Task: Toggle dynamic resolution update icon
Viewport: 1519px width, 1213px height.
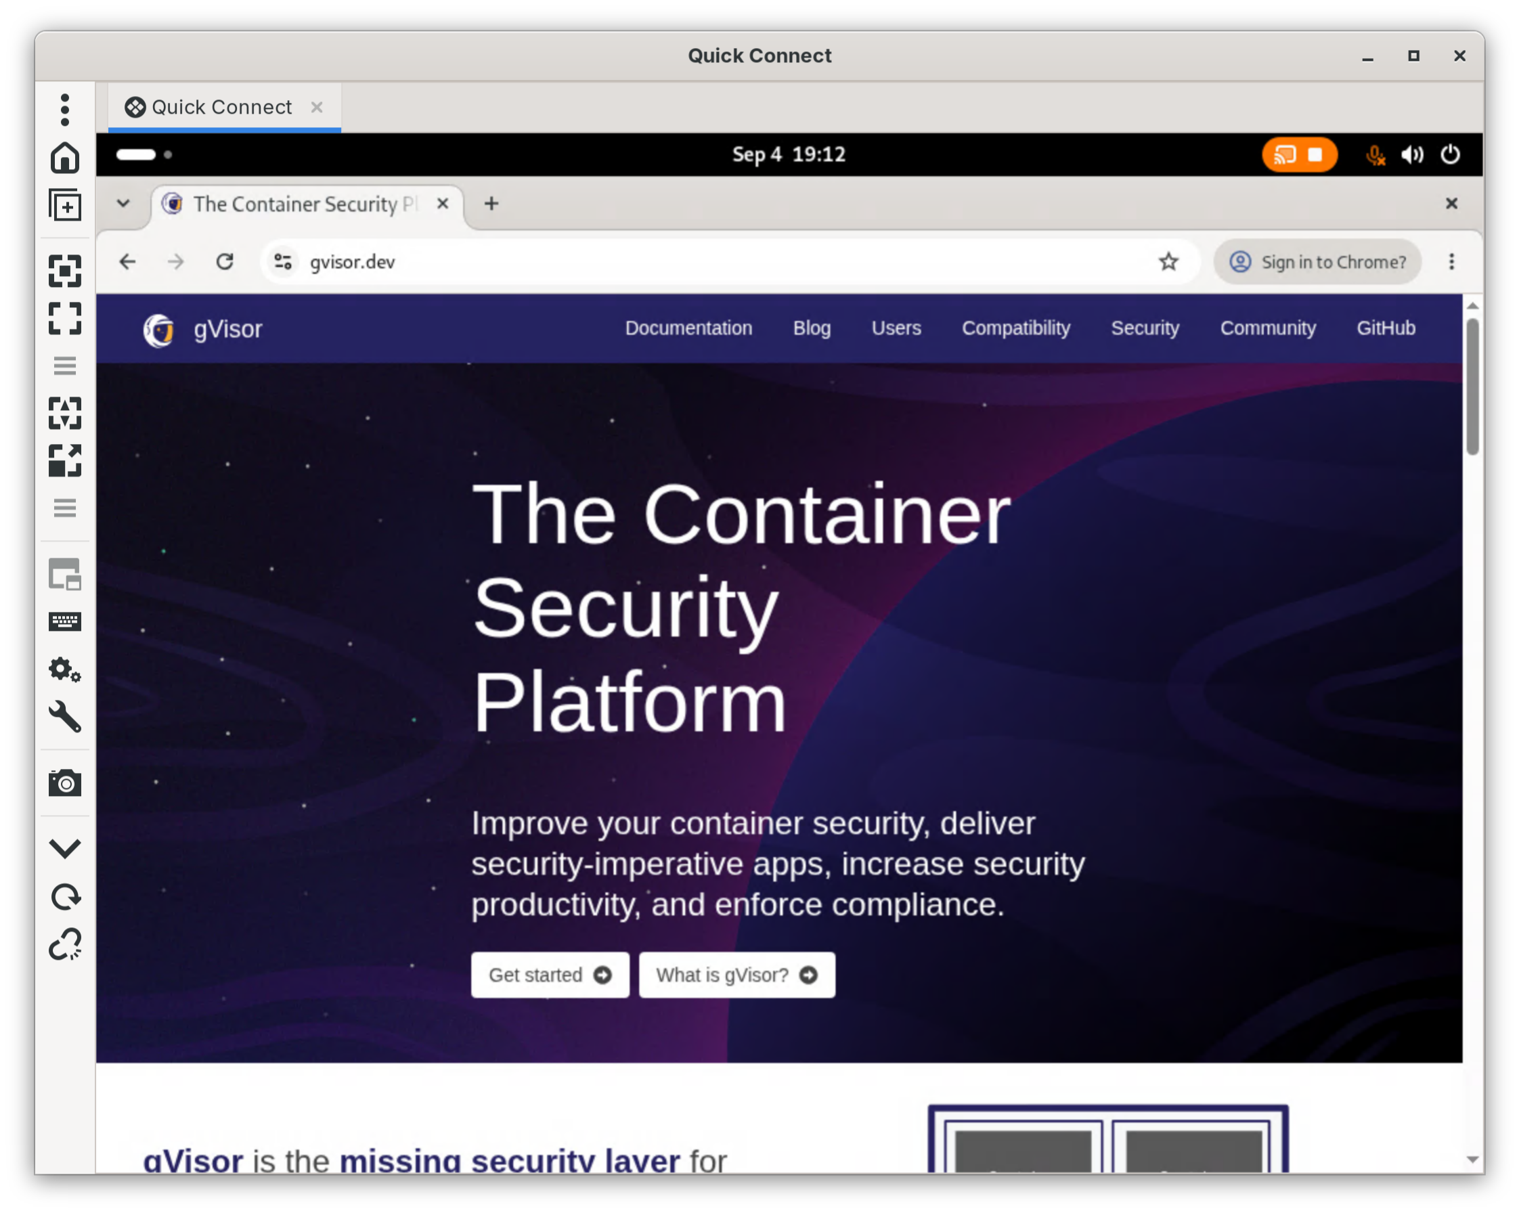Action: pos(65,413)
